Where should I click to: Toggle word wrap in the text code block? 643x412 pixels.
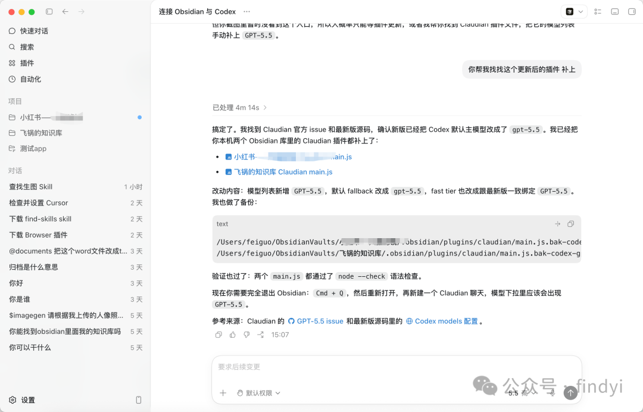click(x=557, y=224)
